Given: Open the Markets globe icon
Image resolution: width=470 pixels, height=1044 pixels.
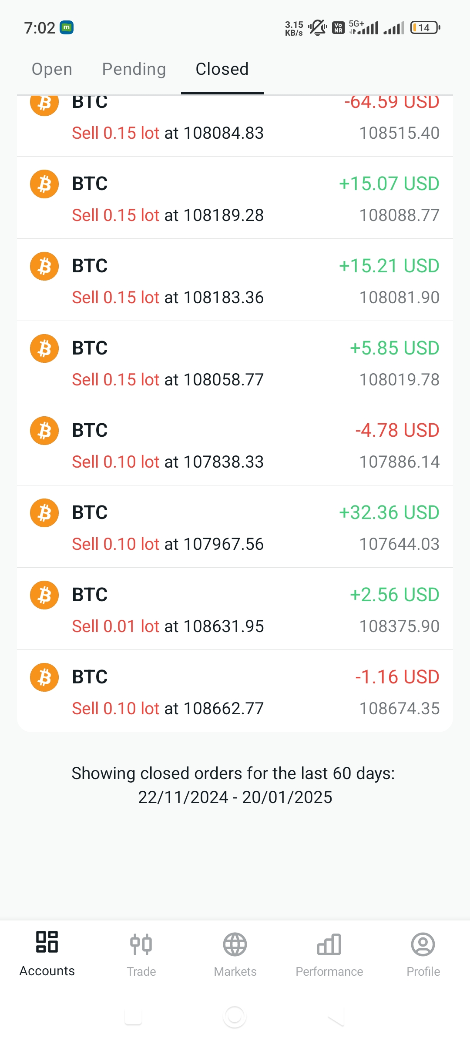Looking at the screenshot, I should coord(235,944).
